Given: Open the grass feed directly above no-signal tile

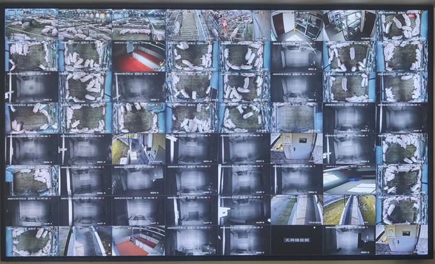Looking at the screenshot, I should pyautogui.click(x=296, y=210).
